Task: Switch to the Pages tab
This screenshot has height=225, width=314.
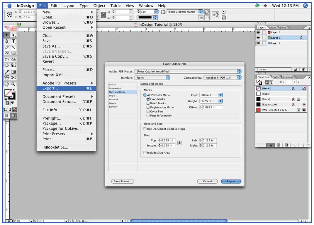Action: (273, 27)
